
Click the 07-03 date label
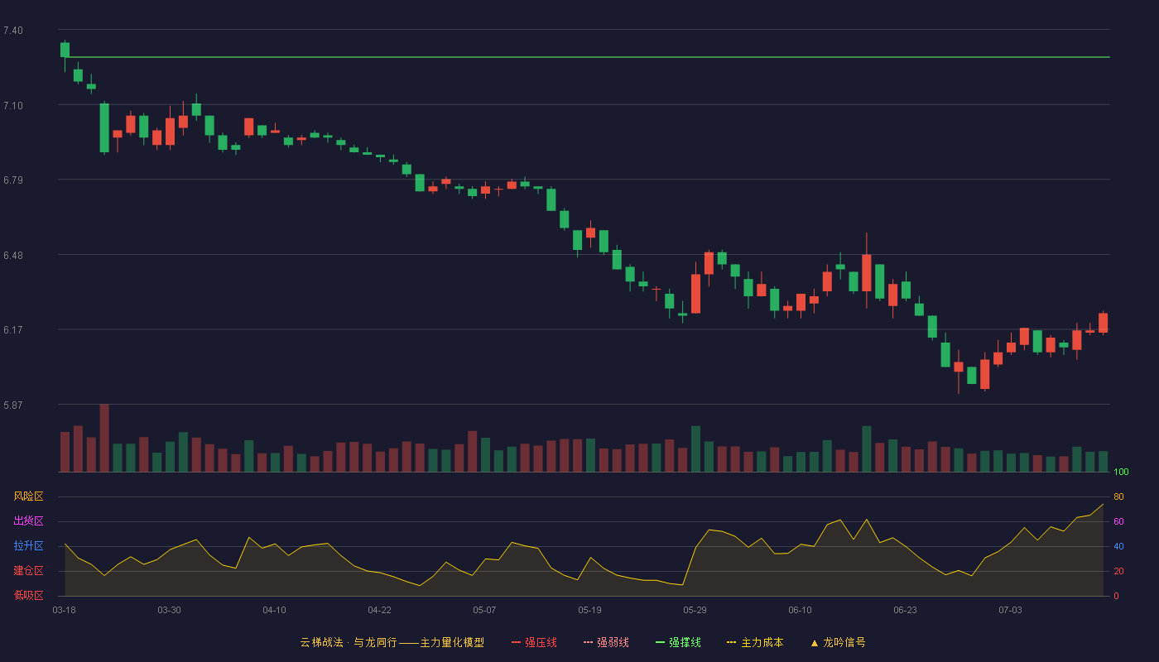pyautogui.click(x=1010, y=610)
